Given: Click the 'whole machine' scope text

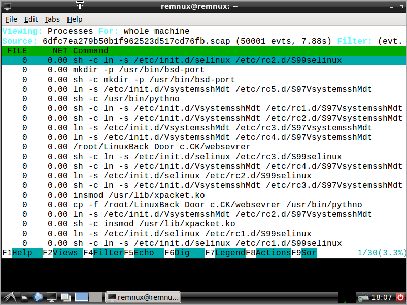Looking at the screenshot, I should pos(156,31).
